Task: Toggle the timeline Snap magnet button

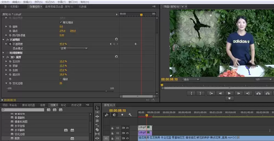Action: pyautogui.click(x=114, y=115)
